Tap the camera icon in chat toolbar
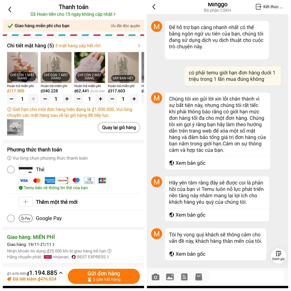The width and height of the screenshot is (291, 291). (x=155, y=277)
